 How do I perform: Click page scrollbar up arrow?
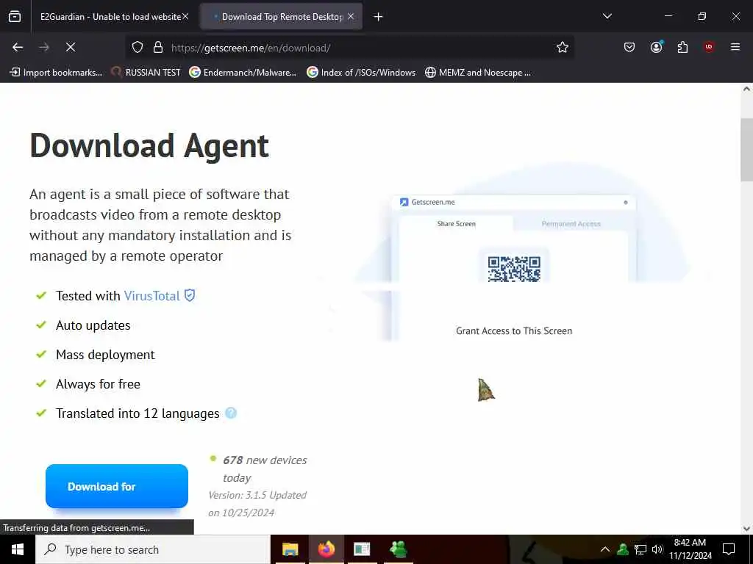tap(746, 89)
